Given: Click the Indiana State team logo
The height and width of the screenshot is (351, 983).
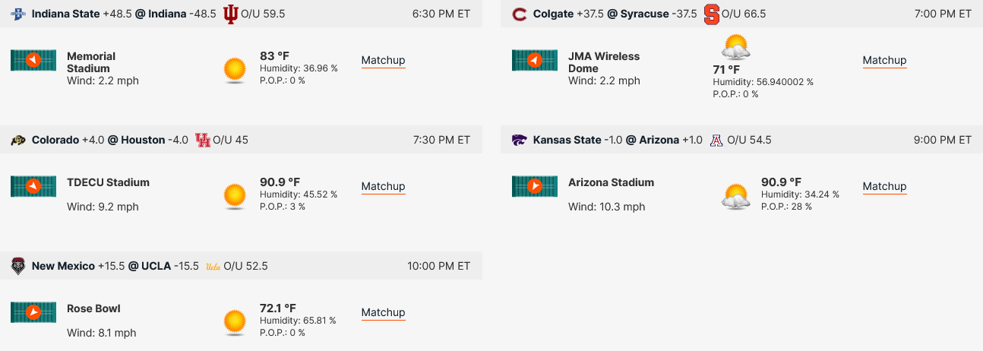Looking at the screenshot, I should (17, 14).
